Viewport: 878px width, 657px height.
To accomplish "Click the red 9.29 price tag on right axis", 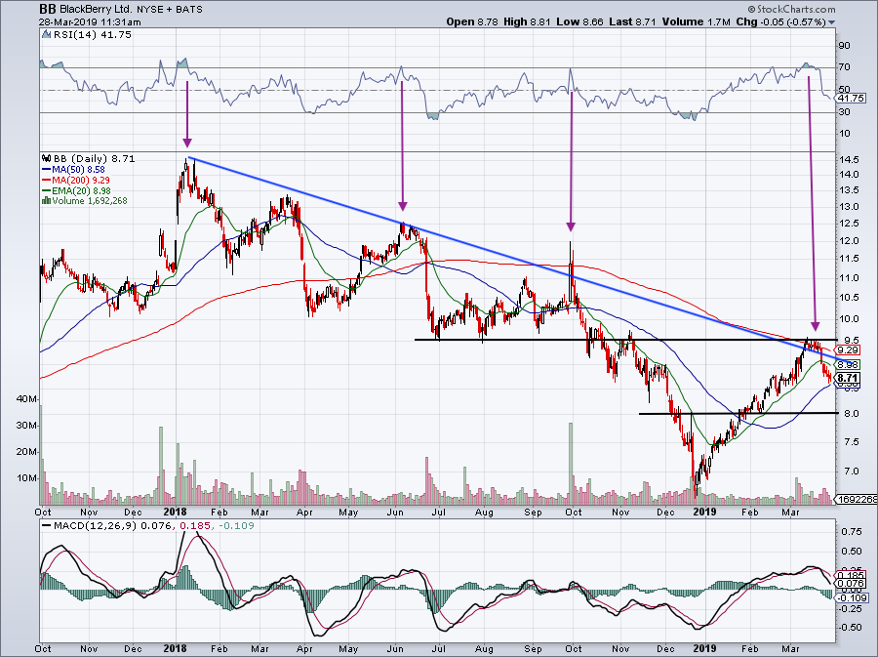I will click(x=849, y=350).
